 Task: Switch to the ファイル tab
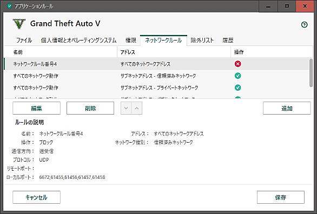tap(24, 41)
